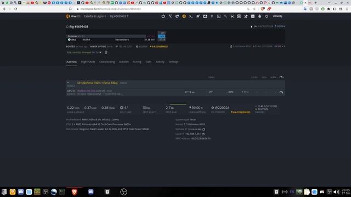Click the browser address bar URL
Viewport: 351px width, 197px height.
click(x=111, y=9)
